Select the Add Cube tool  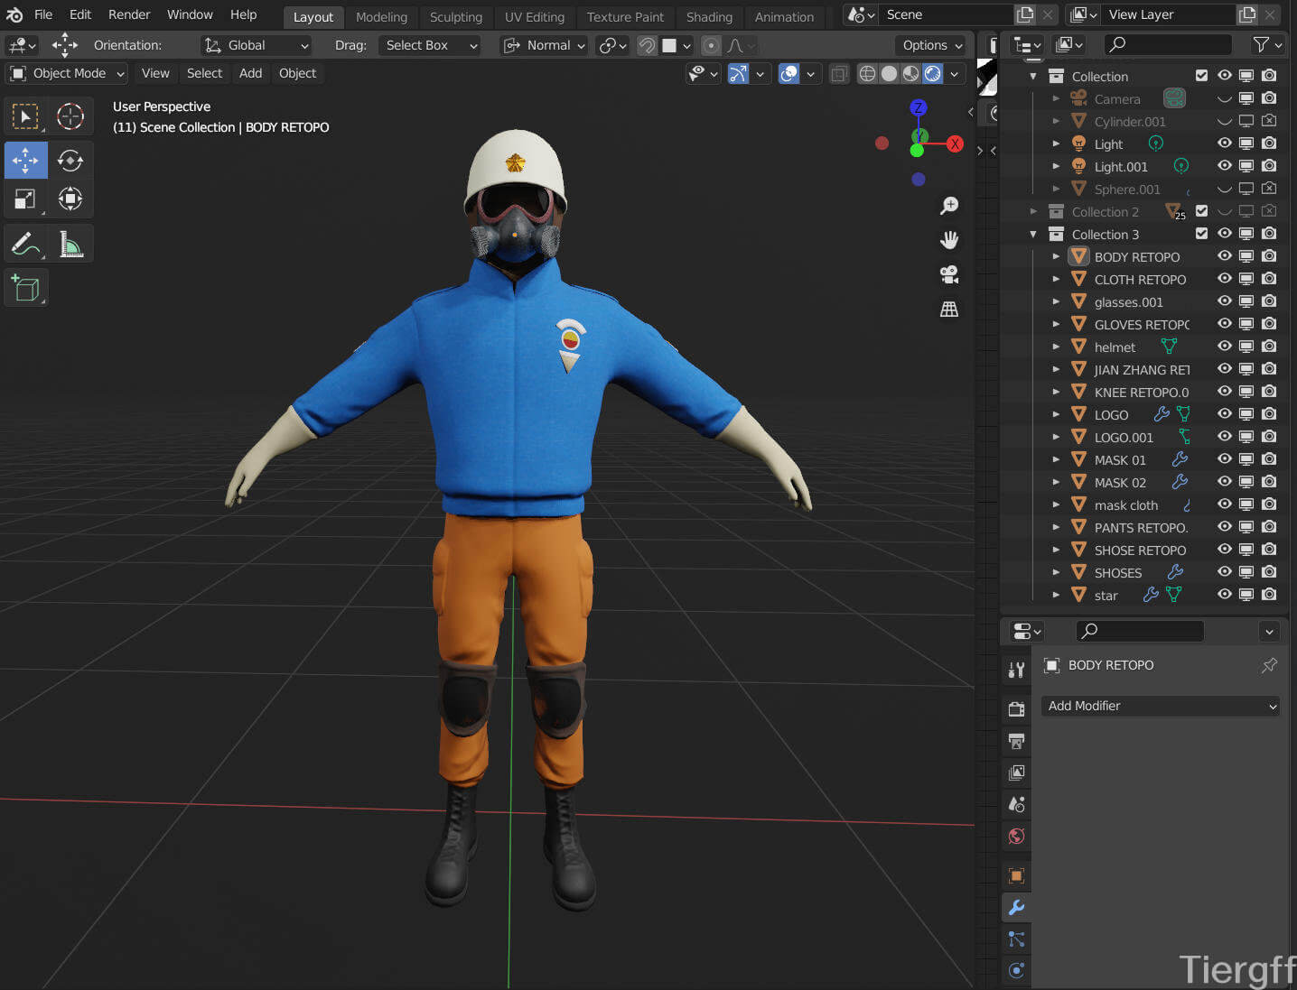point(25,288)
